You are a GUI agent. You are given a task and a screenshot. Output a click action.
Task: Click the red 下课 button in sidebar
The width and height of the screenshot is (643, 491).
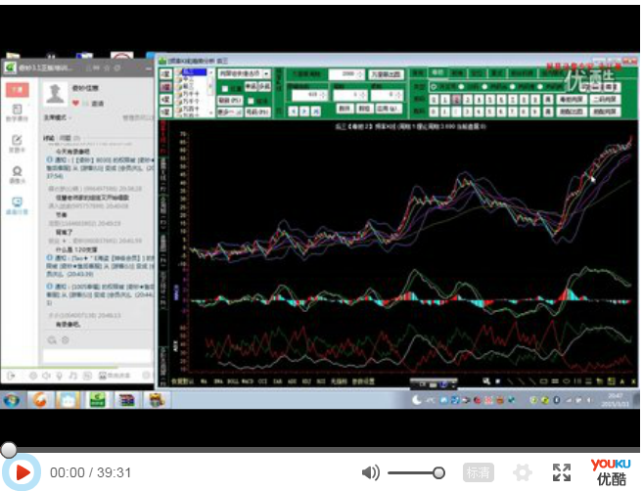[x=17, y=89]
